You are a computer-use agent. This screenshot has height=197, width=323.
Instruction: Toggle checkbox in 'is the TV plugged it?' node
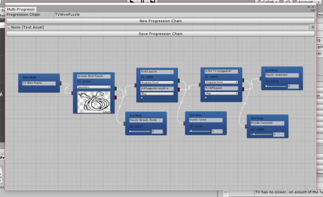tap(207, 98)
